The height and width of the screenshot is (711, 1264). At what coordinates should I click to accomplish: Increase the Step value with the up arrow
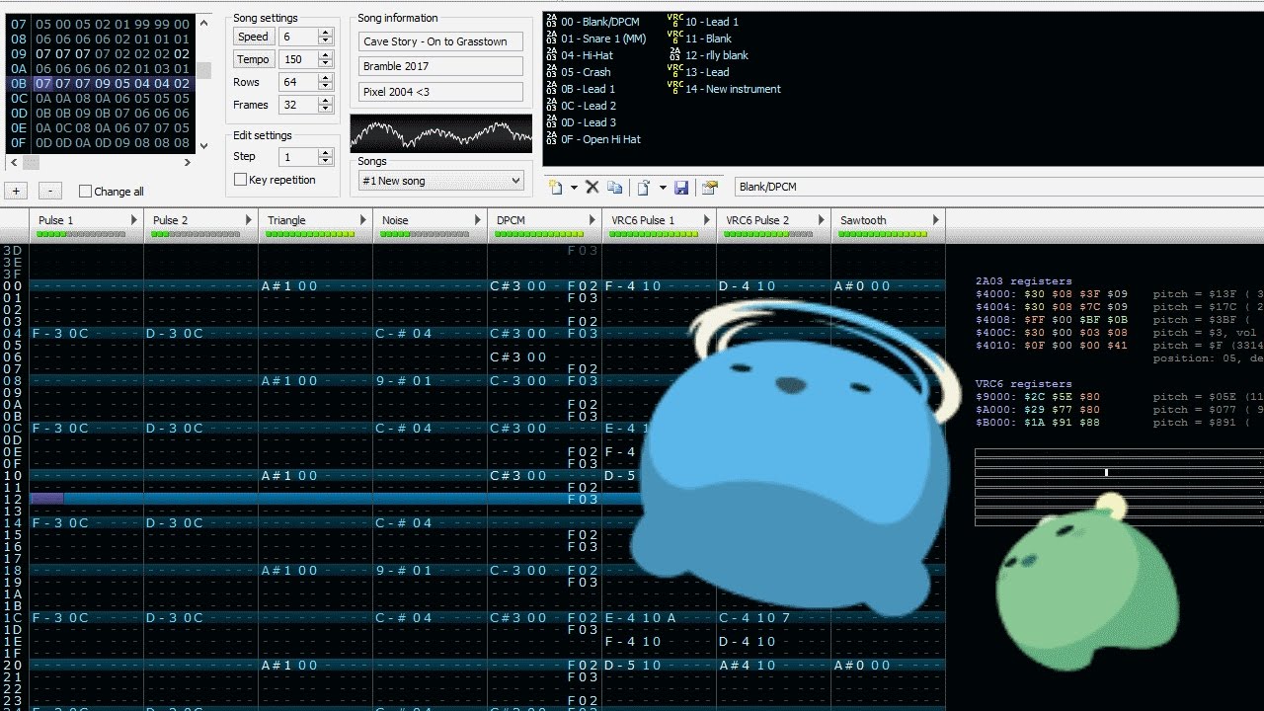pyautogui.click(x=326, y=152)
